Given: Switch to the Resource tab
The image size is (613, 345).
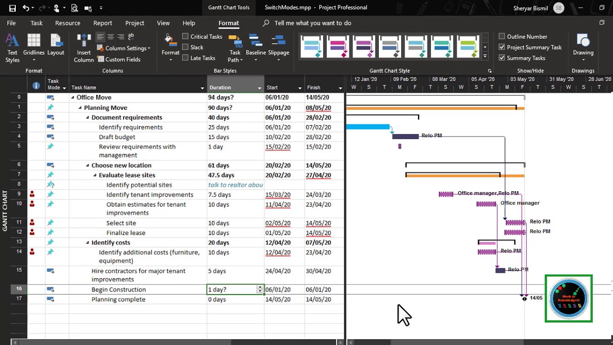Looking at the screenshot, I should 68,23.
